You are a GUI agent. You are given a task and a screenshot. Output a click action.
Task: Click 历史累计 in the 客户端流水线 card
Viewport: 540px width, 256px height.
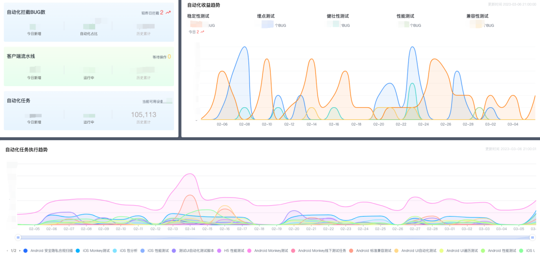tap(143, 78)
